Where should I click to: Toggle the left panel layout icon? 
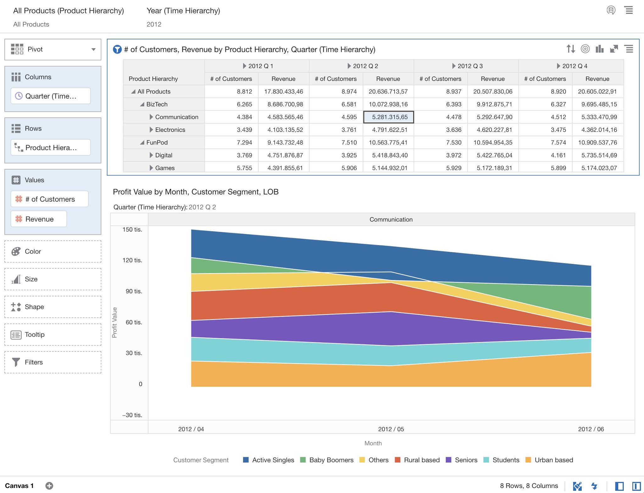pyautogui.click(x=619, y=486)
